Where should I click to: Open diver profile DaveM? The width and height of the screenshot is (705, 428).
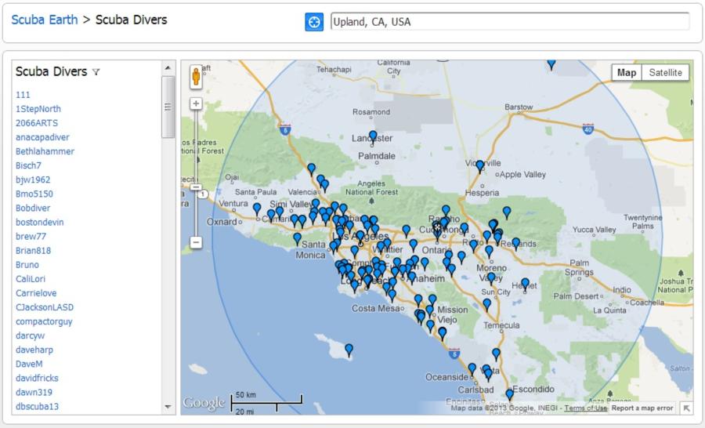[29, 364]
